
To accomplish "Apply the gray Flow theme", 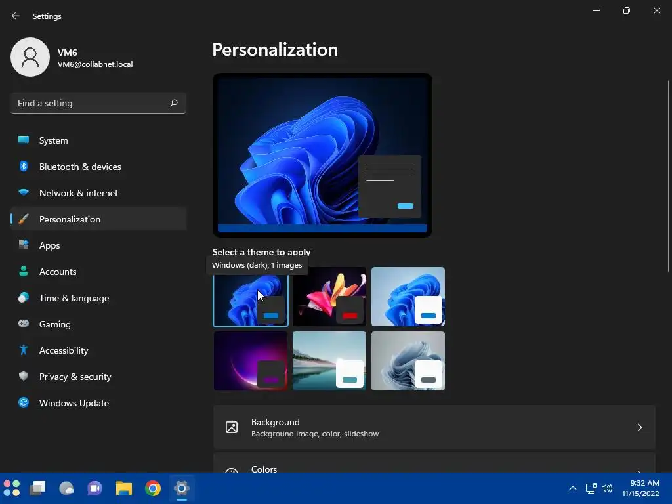I will pyautogui.click(x=408, y=361).
